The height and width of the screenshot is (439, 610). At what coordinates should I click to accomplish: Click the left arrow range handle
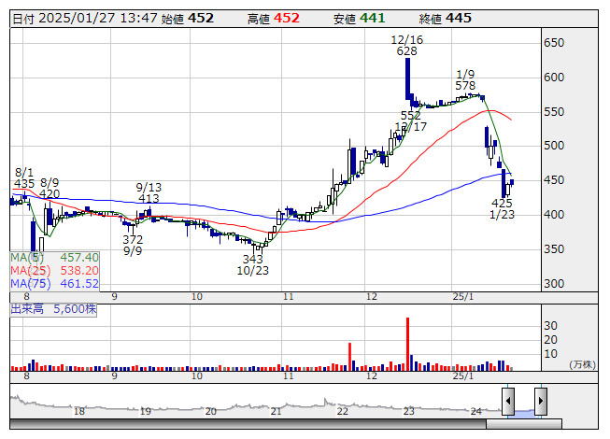(508, 402)
